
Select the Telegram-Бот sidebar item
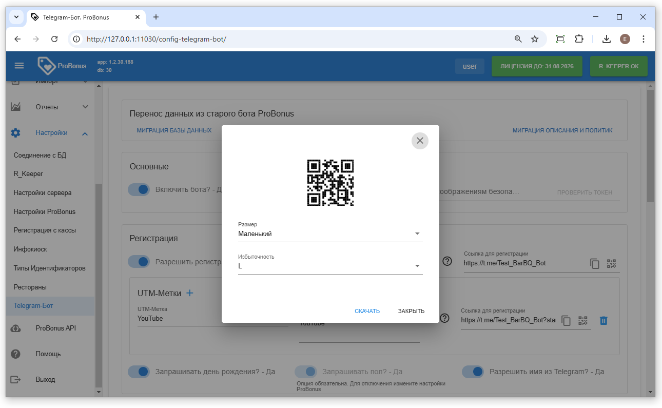50,306
